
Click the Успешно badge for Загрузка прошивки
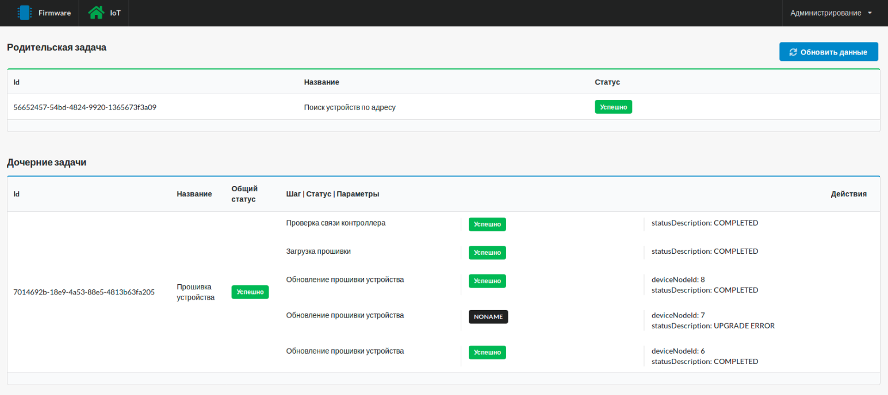487,253
